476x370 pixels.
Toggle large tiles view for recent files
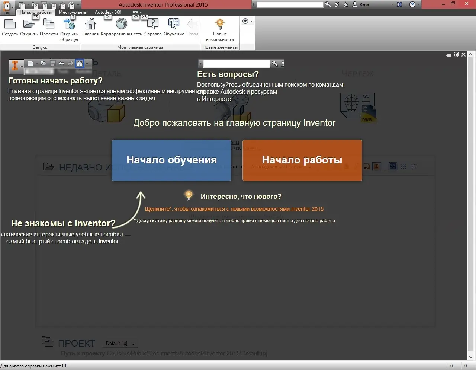click(x=393, y=166)
